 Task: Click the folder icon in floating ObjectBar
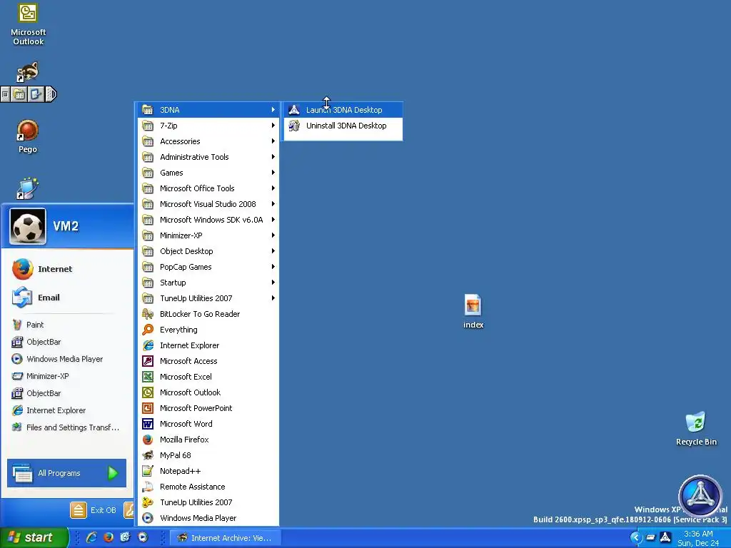point(19,95)
